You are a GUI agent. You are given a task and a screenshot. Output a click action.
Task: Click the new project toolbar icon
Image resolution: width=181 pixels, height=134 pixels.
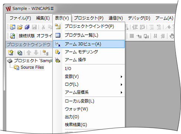(12, 27)
